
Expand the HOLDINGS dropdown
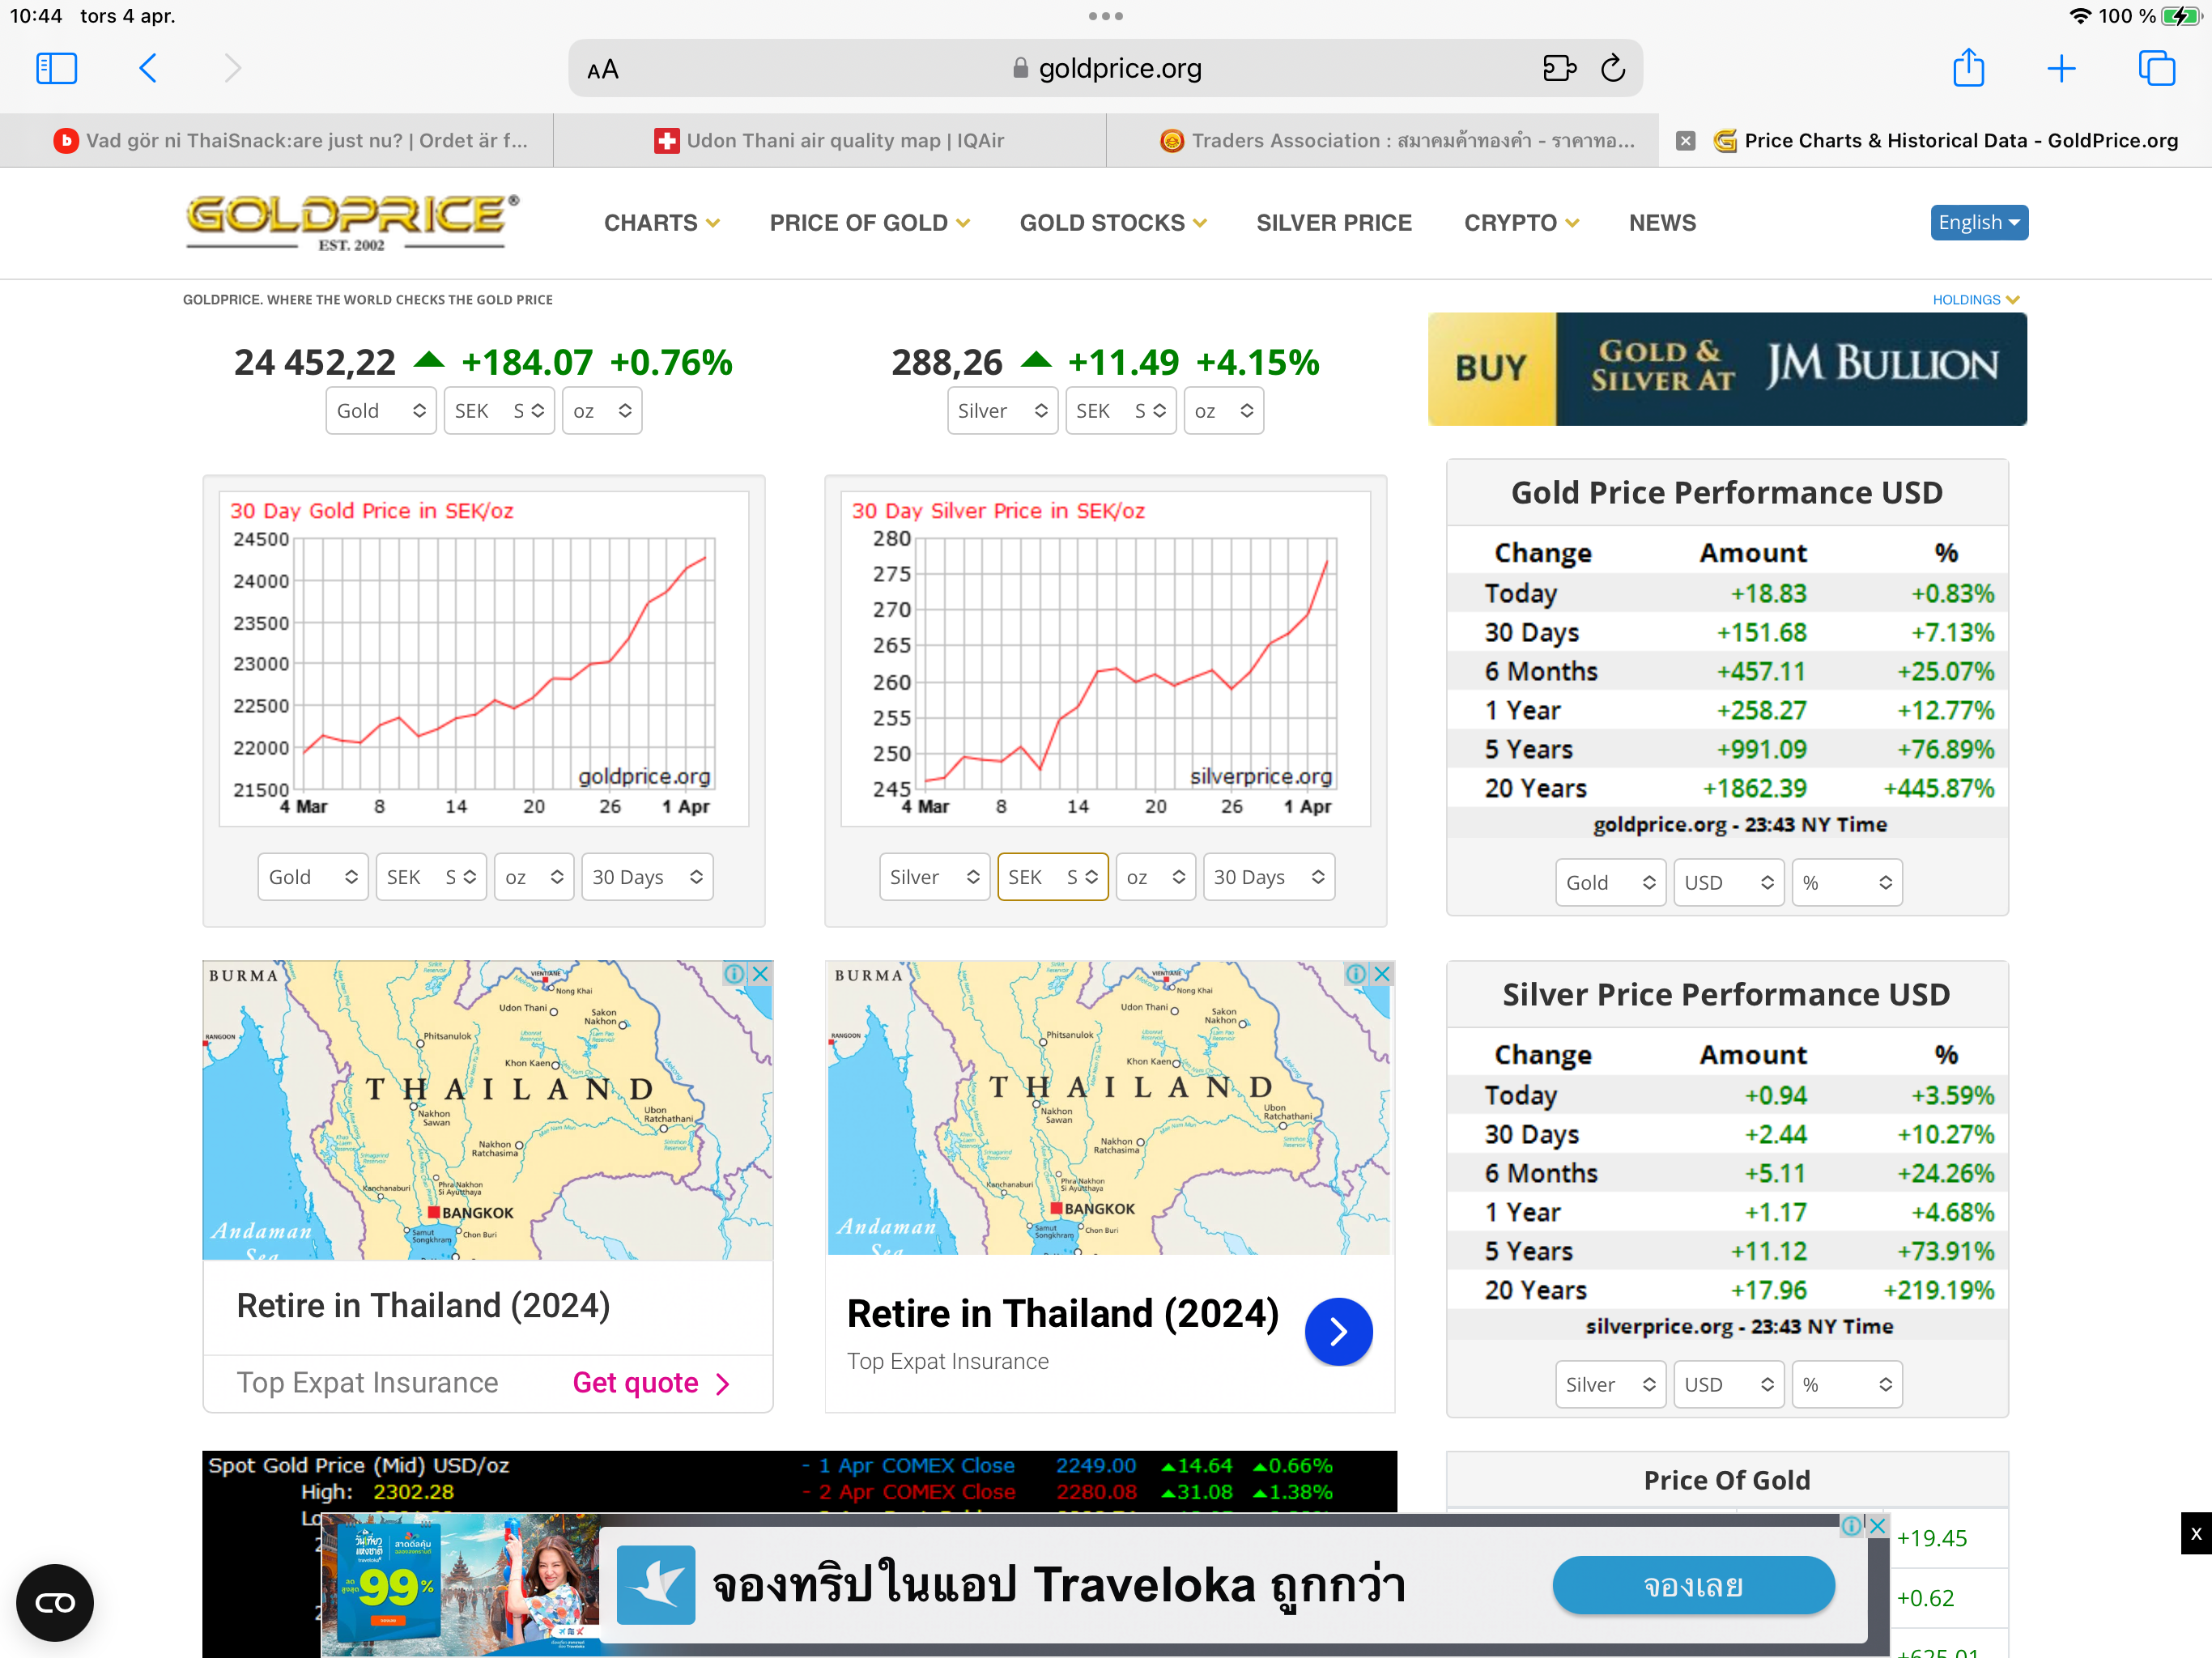[1975, 299]
